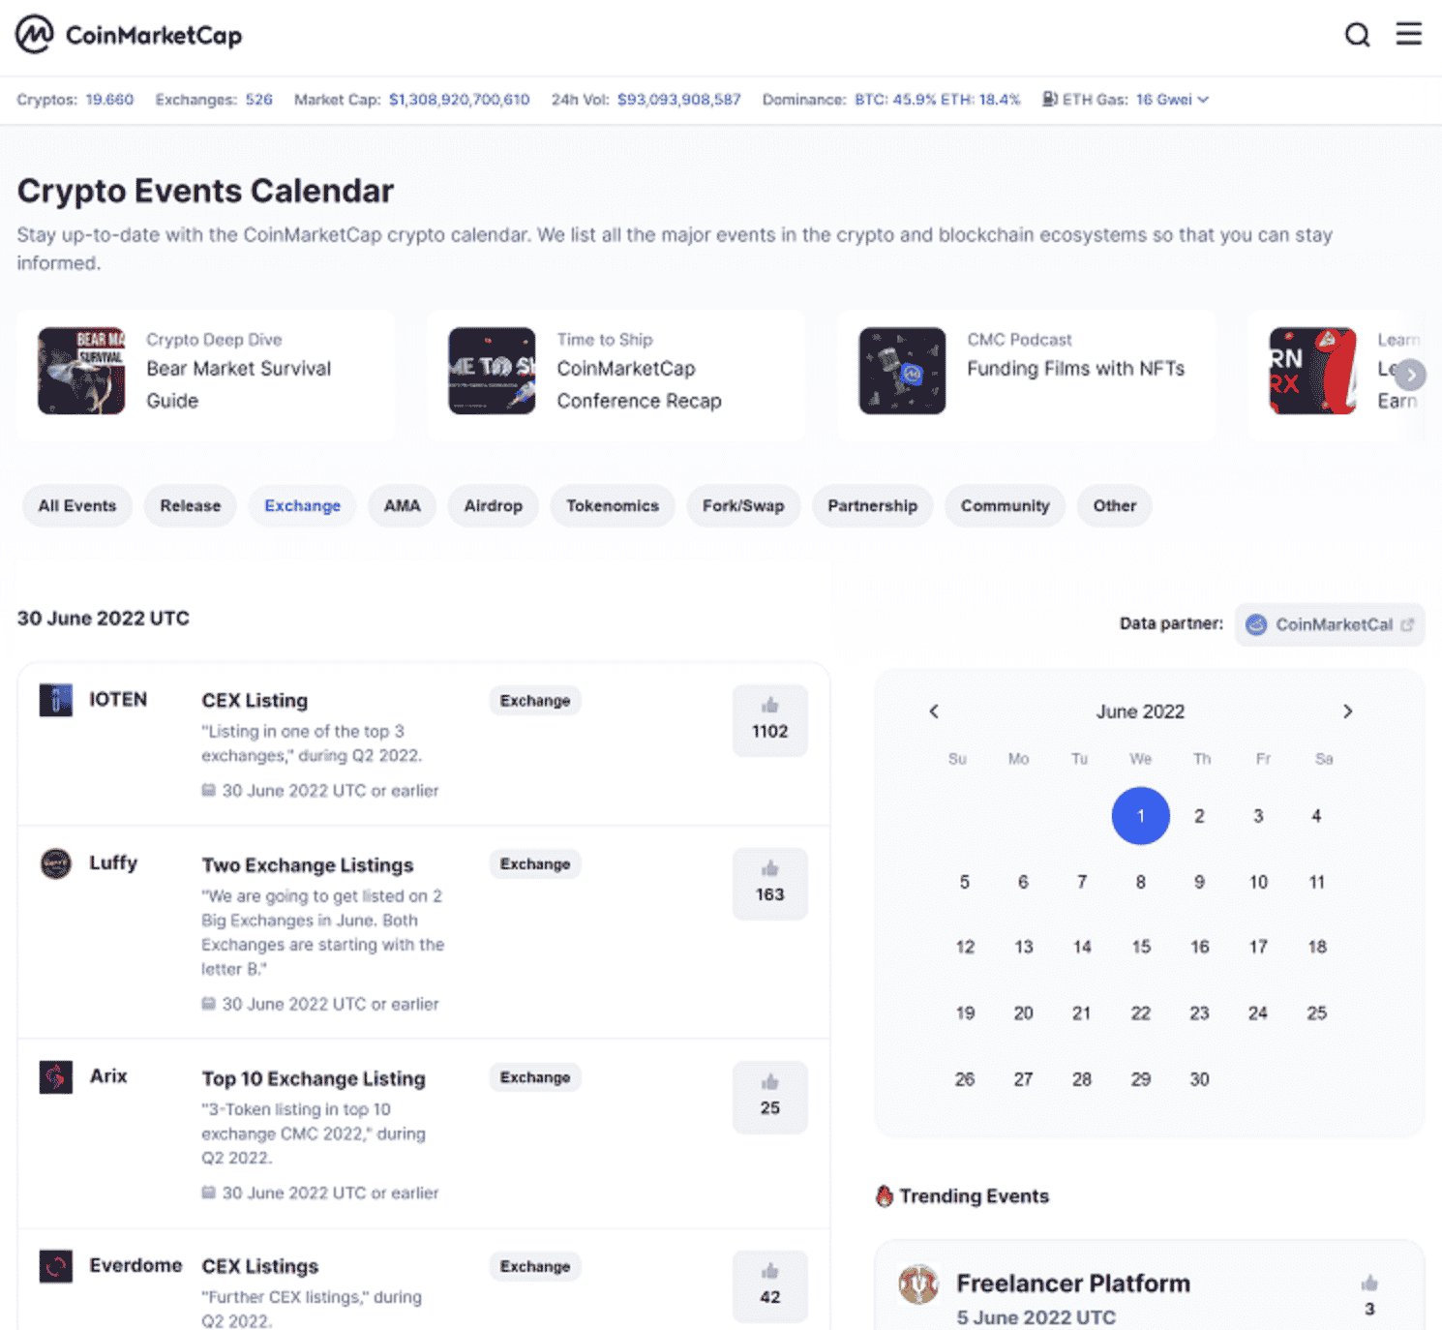Select the Other filter
Screen dimensions: 1442x1330
[1115, 506]
